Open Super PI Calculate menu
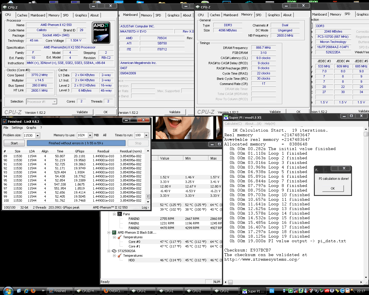Screen dimensions: 369x295 tap(233, 124)
